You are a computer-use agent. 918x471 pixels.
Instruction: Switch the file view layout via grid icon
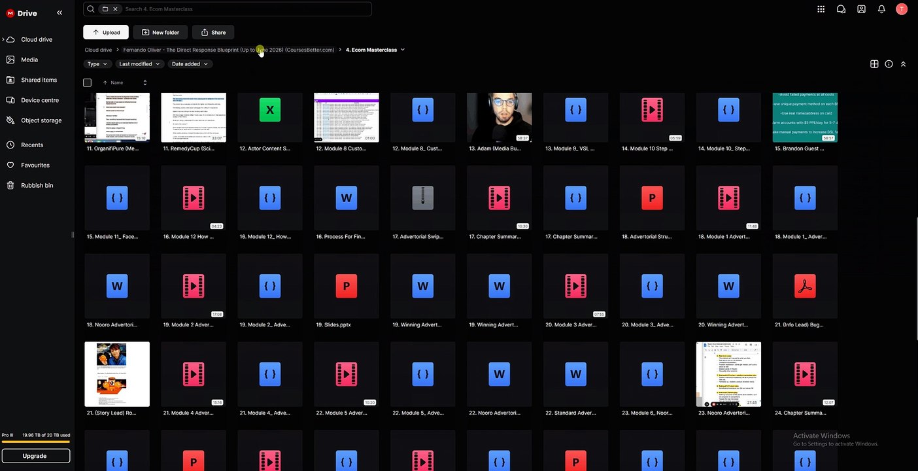click(x=874, y=64)
